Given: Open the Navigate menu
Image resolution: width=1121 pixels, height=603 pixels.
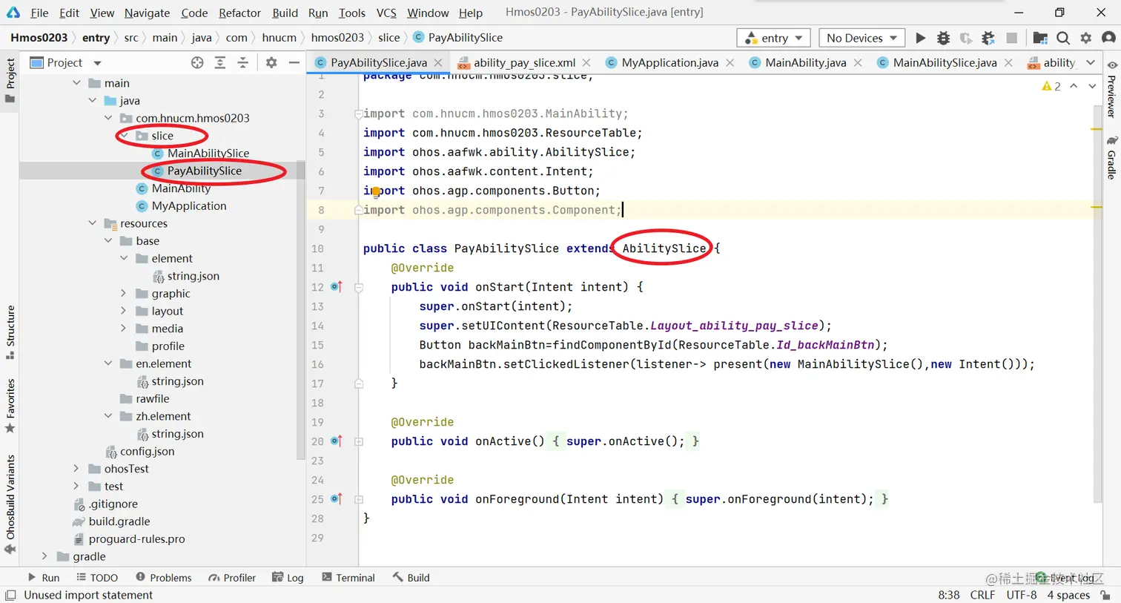Looking at the screenshot, I should pyautogui.click(x=147, y=13).
